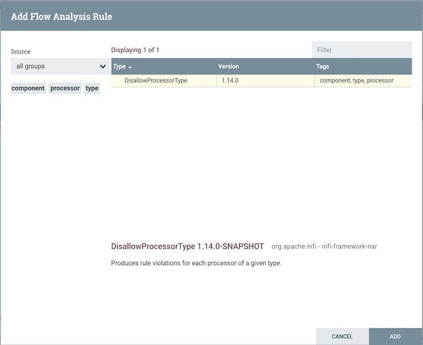
Task: Click the 'Add Flow Analysis Rule' title bar
Action: (62, 17)
